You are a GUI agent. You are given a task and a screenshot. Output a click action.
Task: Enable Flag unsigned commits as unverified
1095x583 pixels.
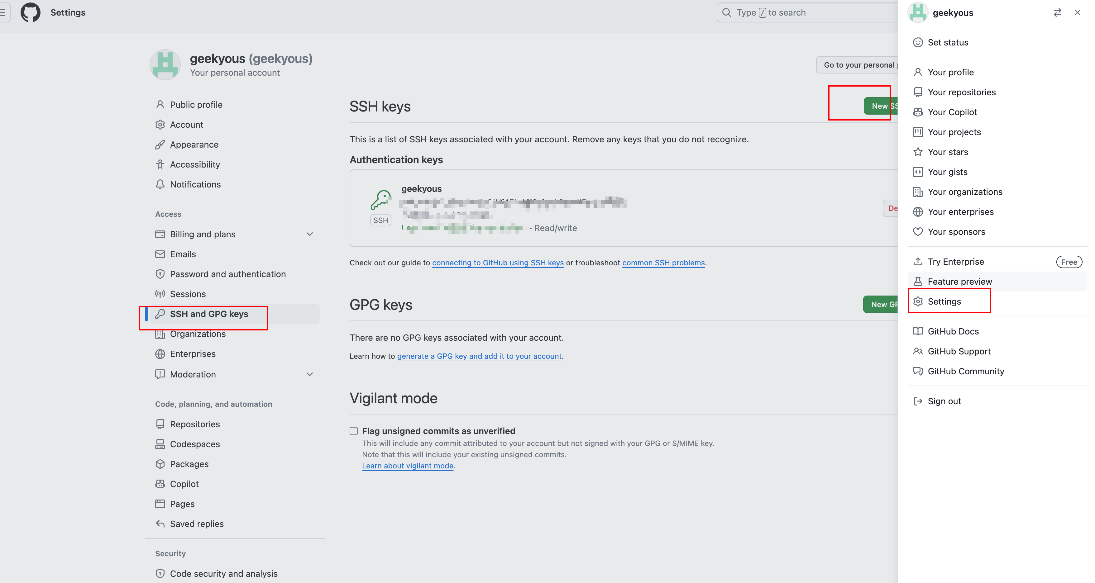coord(354,431)
